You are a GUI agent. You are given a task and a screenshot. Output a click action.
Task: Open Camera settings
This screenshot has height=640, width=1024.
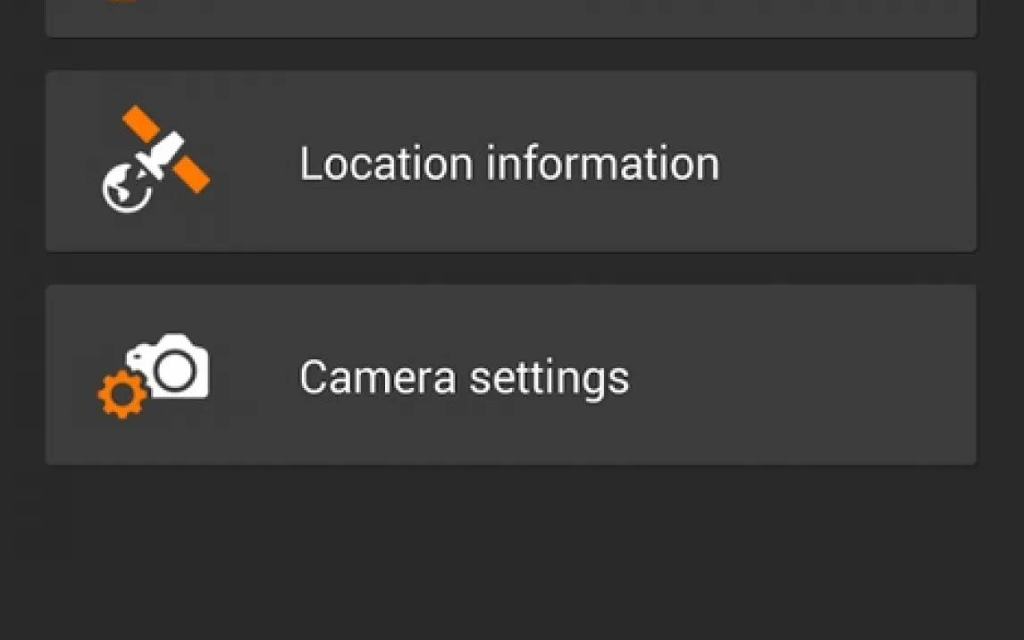click(510, 375)
